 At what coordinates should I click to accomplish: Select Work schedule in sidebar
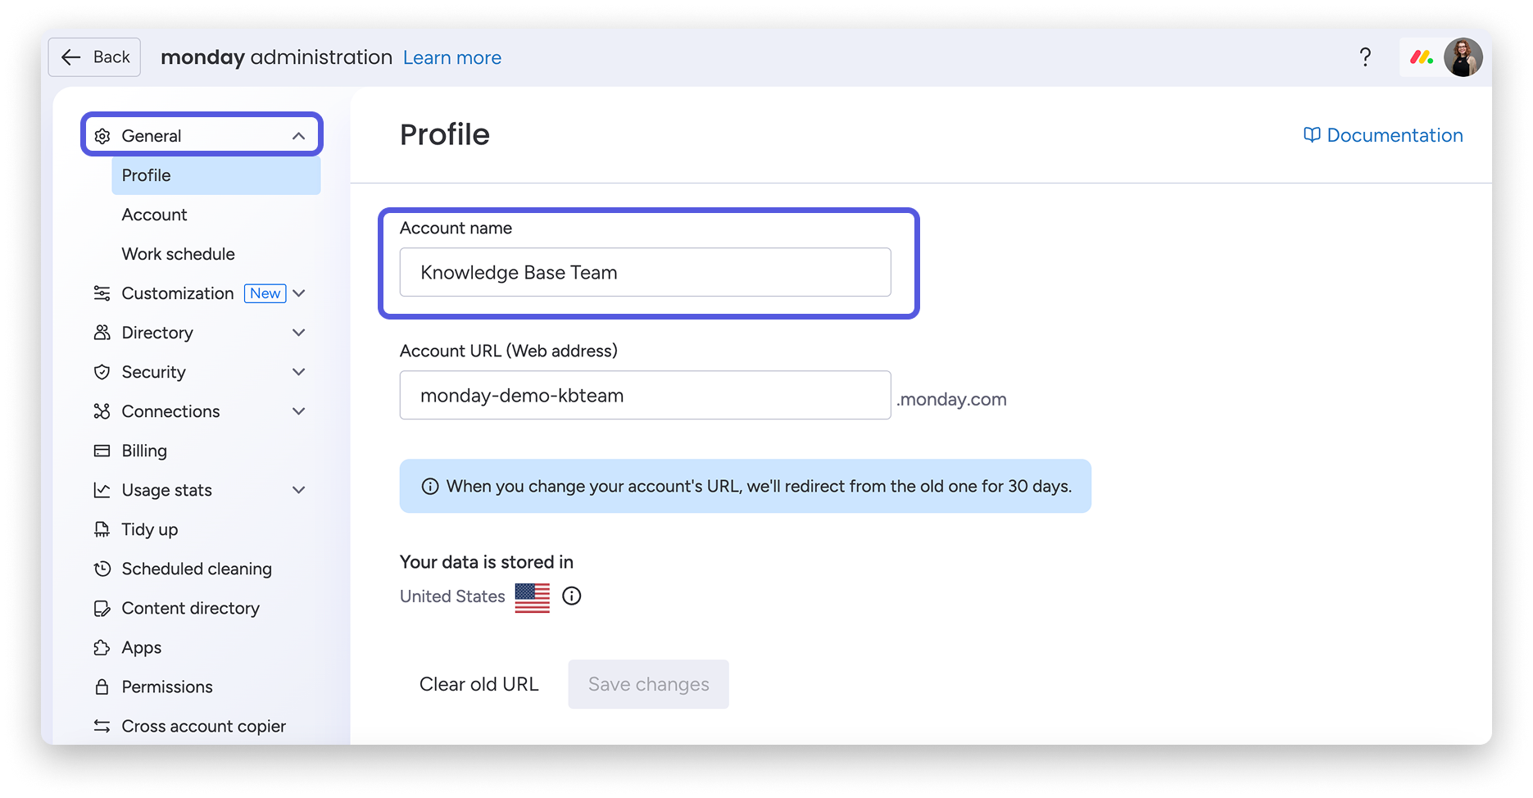[178, 254]
